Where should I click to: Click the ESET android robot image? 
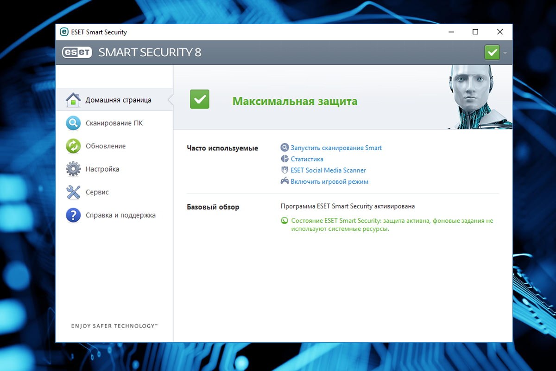point(480,96)
